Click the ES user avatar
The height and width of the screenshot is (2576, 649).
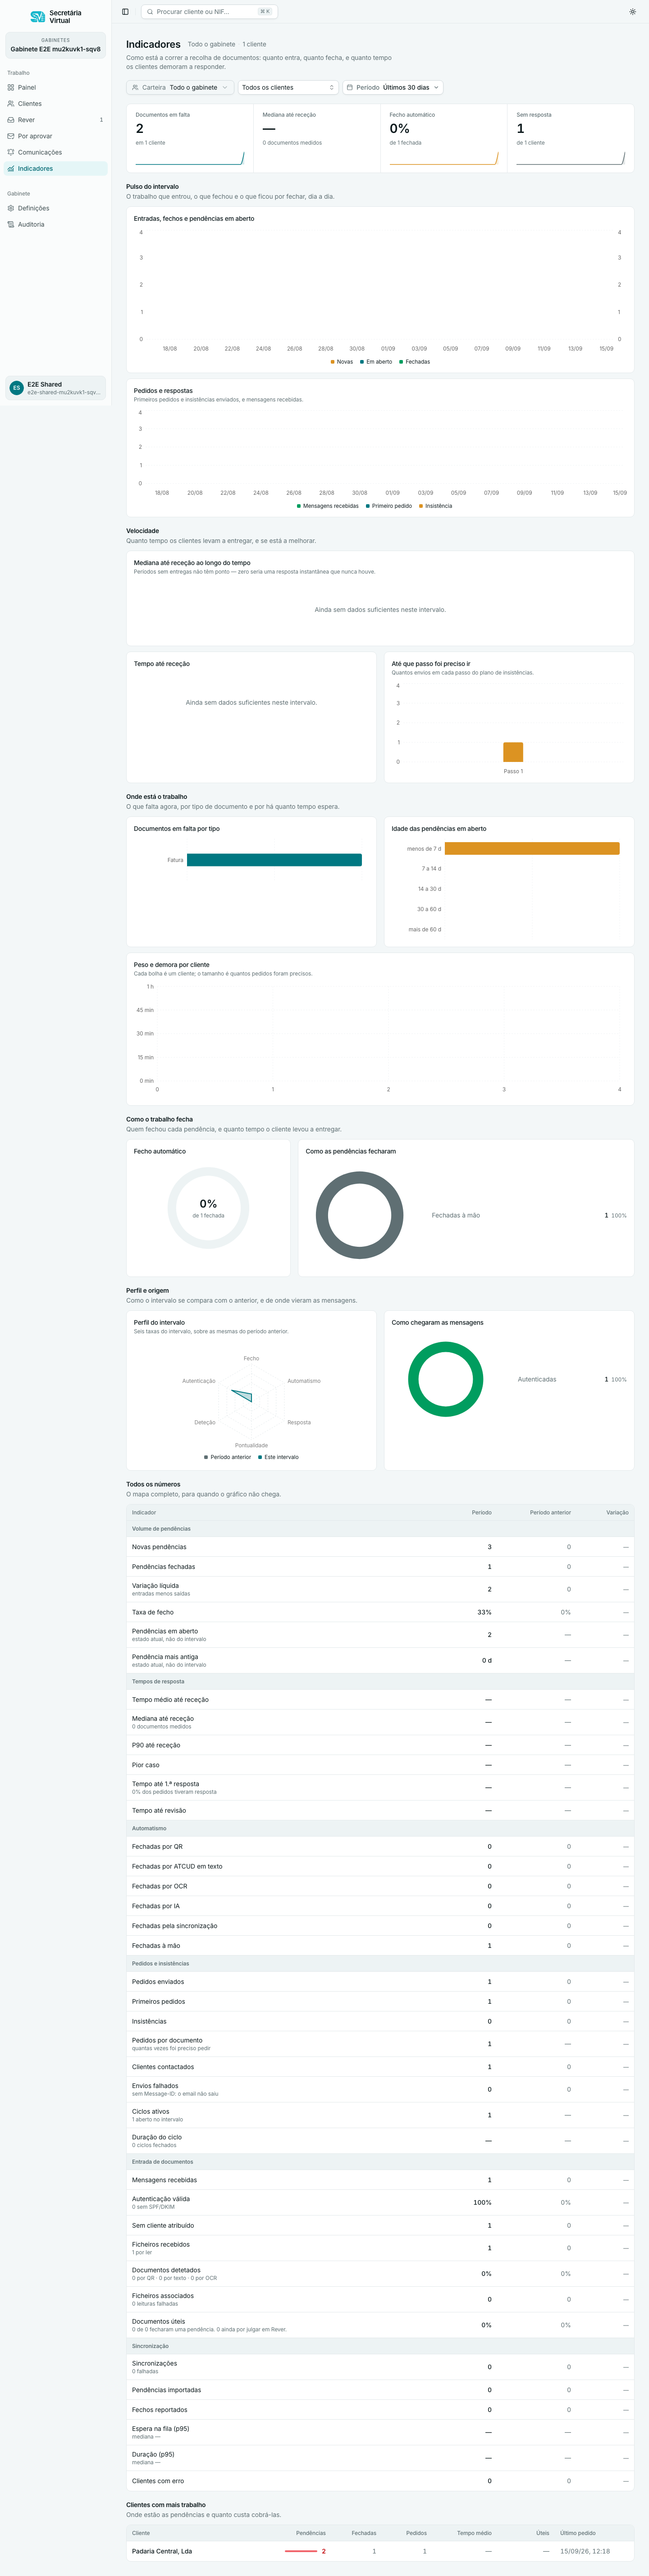tap(16, 388)
